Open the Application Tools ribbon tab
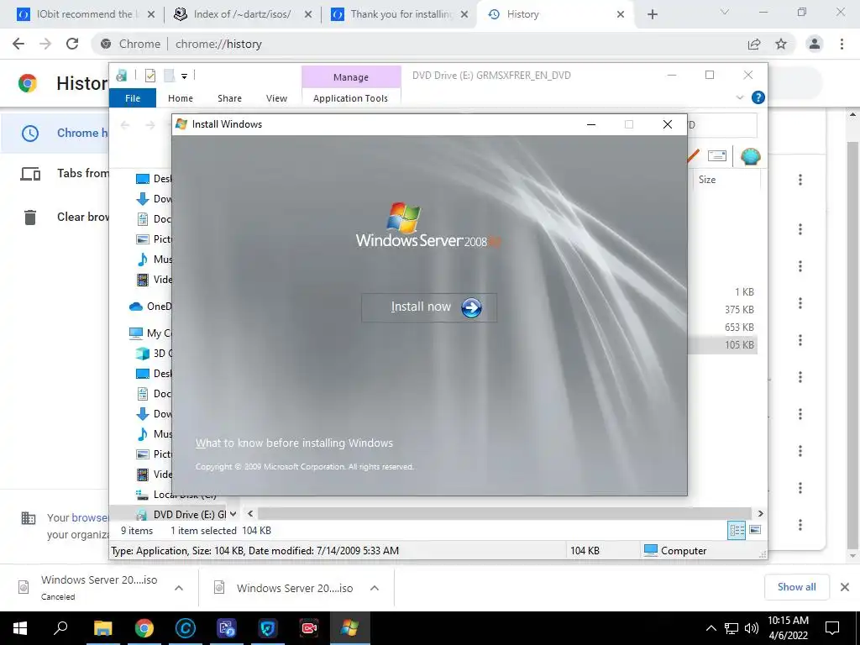The height and width of the screenshot is (645, 860). [350, 98]
